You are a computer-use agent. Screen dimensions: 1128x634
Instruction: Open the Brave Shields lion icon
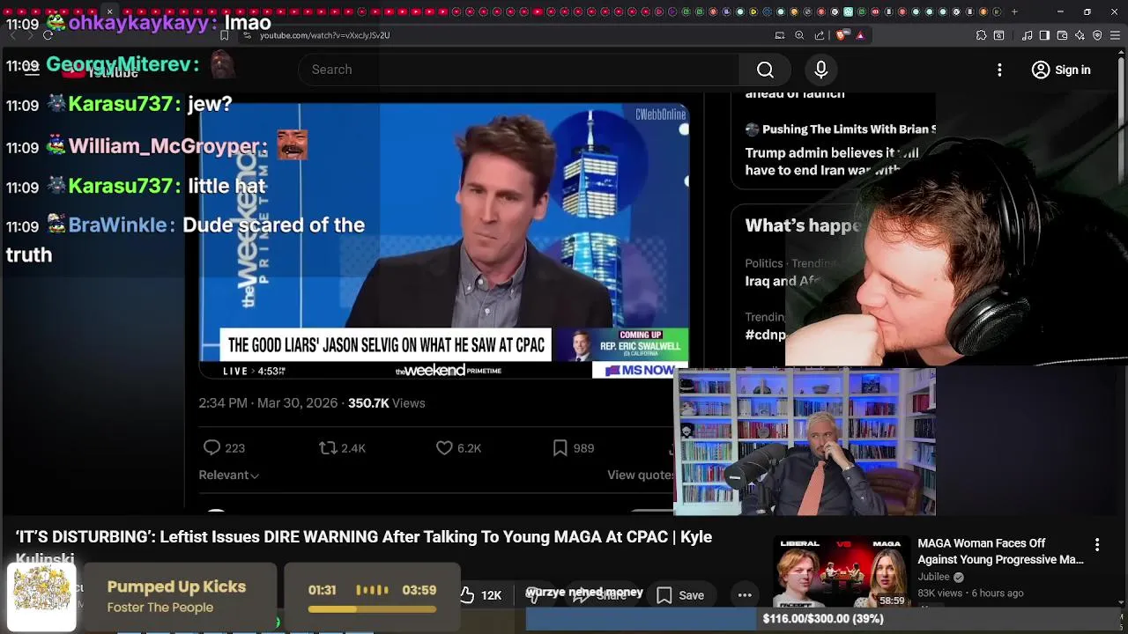[842, 35]
